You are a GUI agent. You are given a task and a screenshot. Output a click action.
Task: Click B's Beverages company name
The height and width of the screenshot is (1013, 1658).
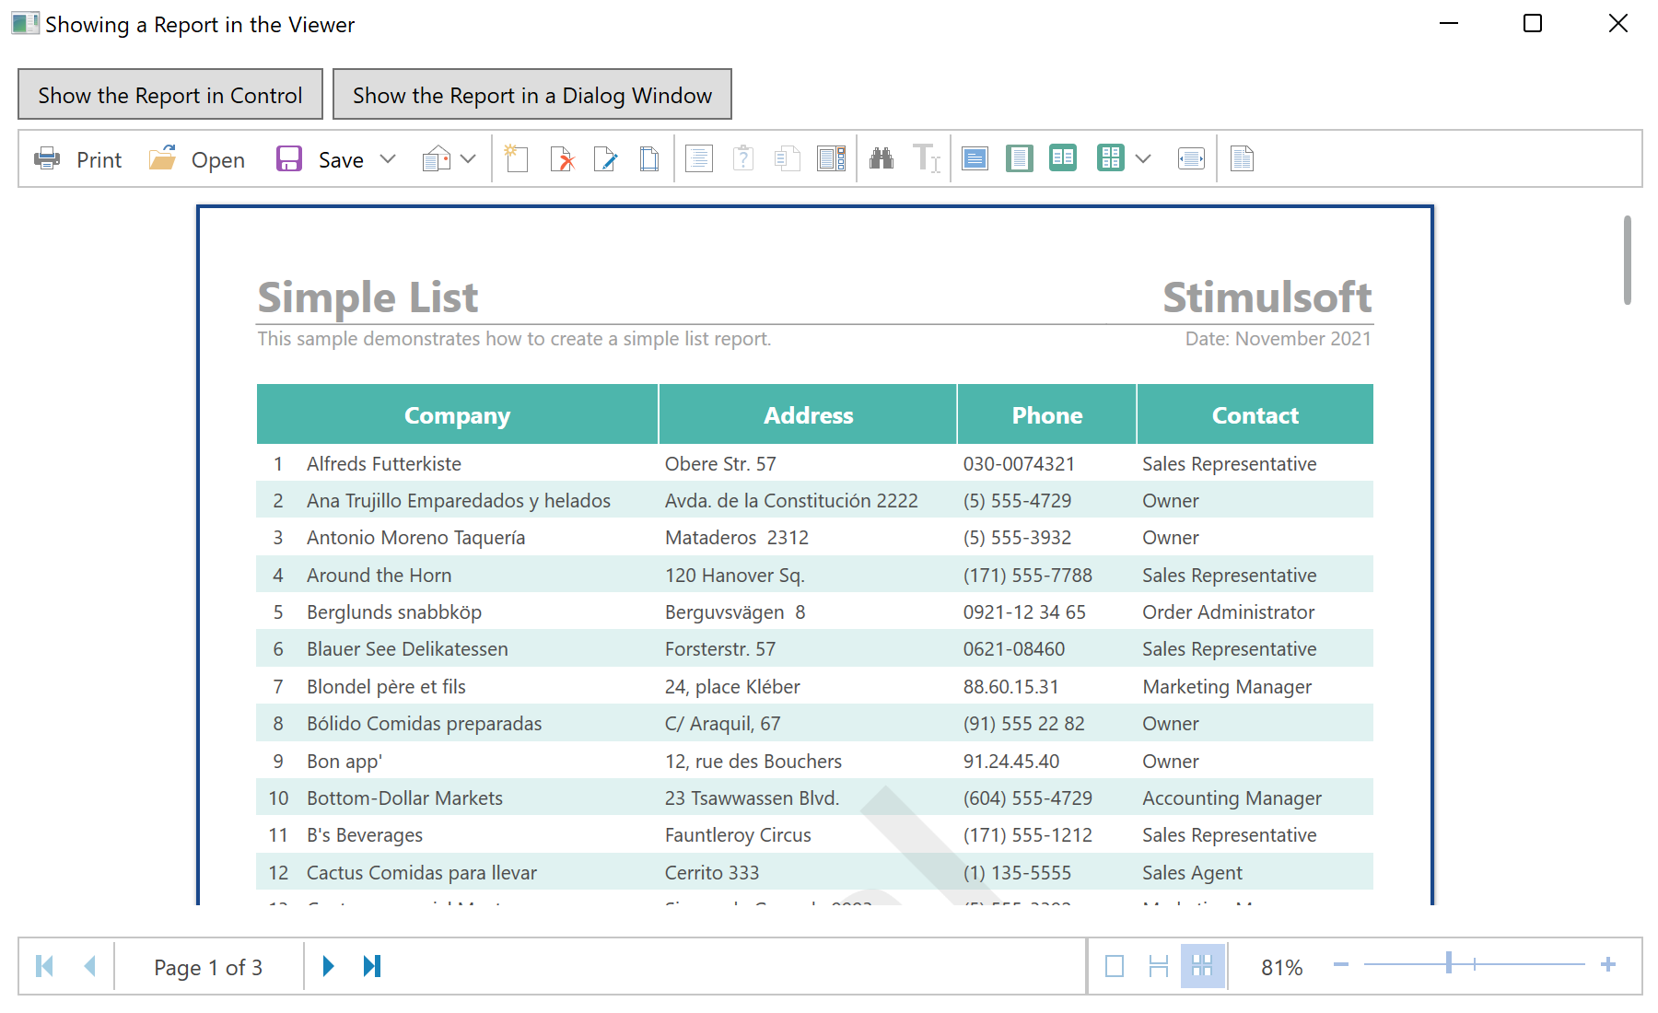point(365,835)
